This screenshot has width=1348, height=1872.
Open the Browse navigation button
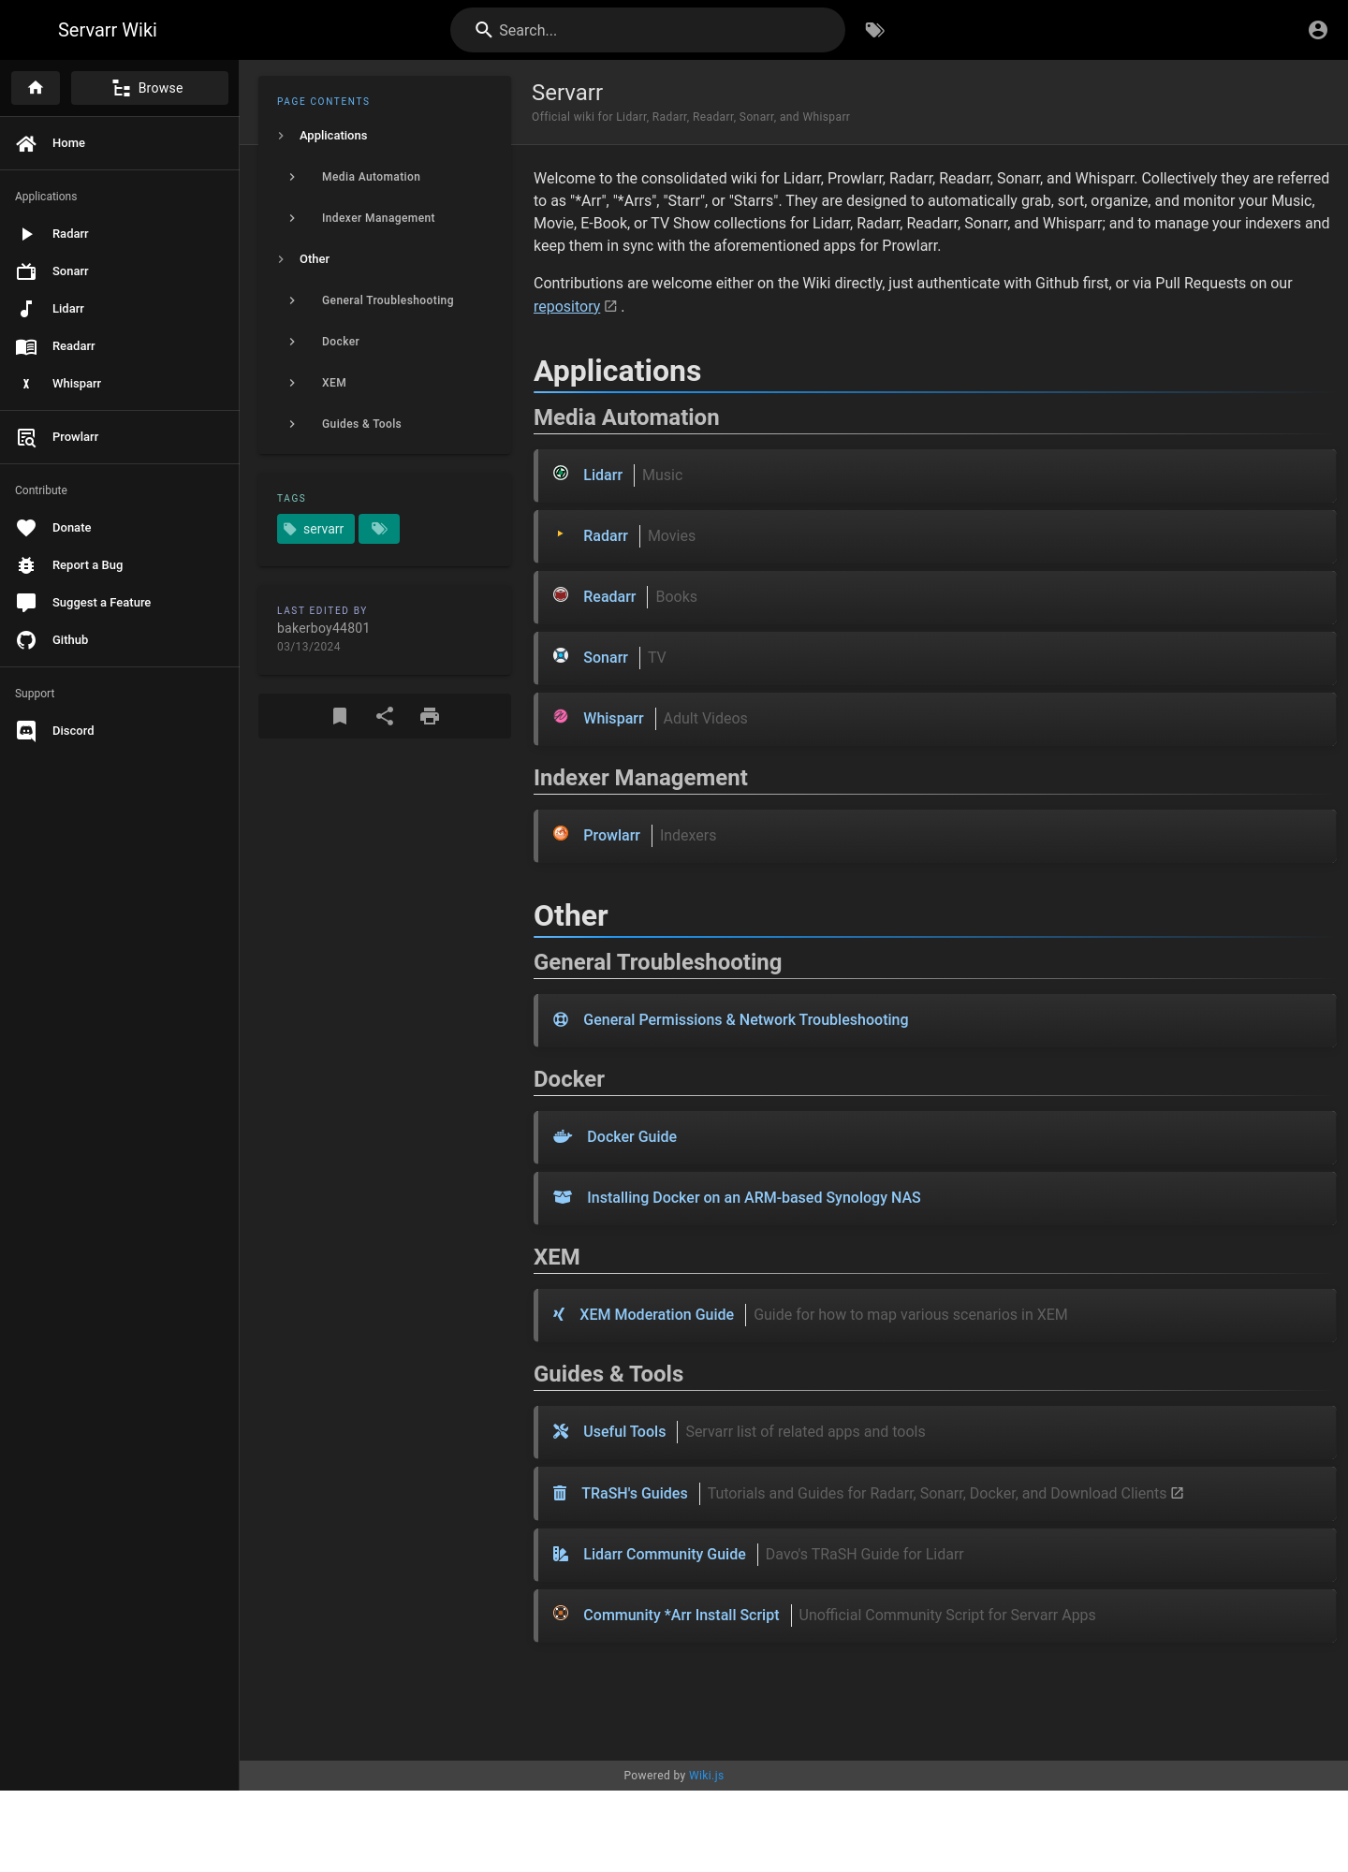click(150, 88)
